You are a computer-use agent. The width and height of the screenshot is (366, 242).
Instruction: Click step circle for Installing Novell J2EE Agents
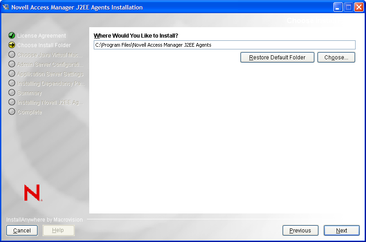12,102
